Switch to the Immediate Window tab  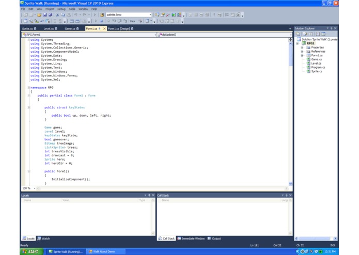click(191, 238)
